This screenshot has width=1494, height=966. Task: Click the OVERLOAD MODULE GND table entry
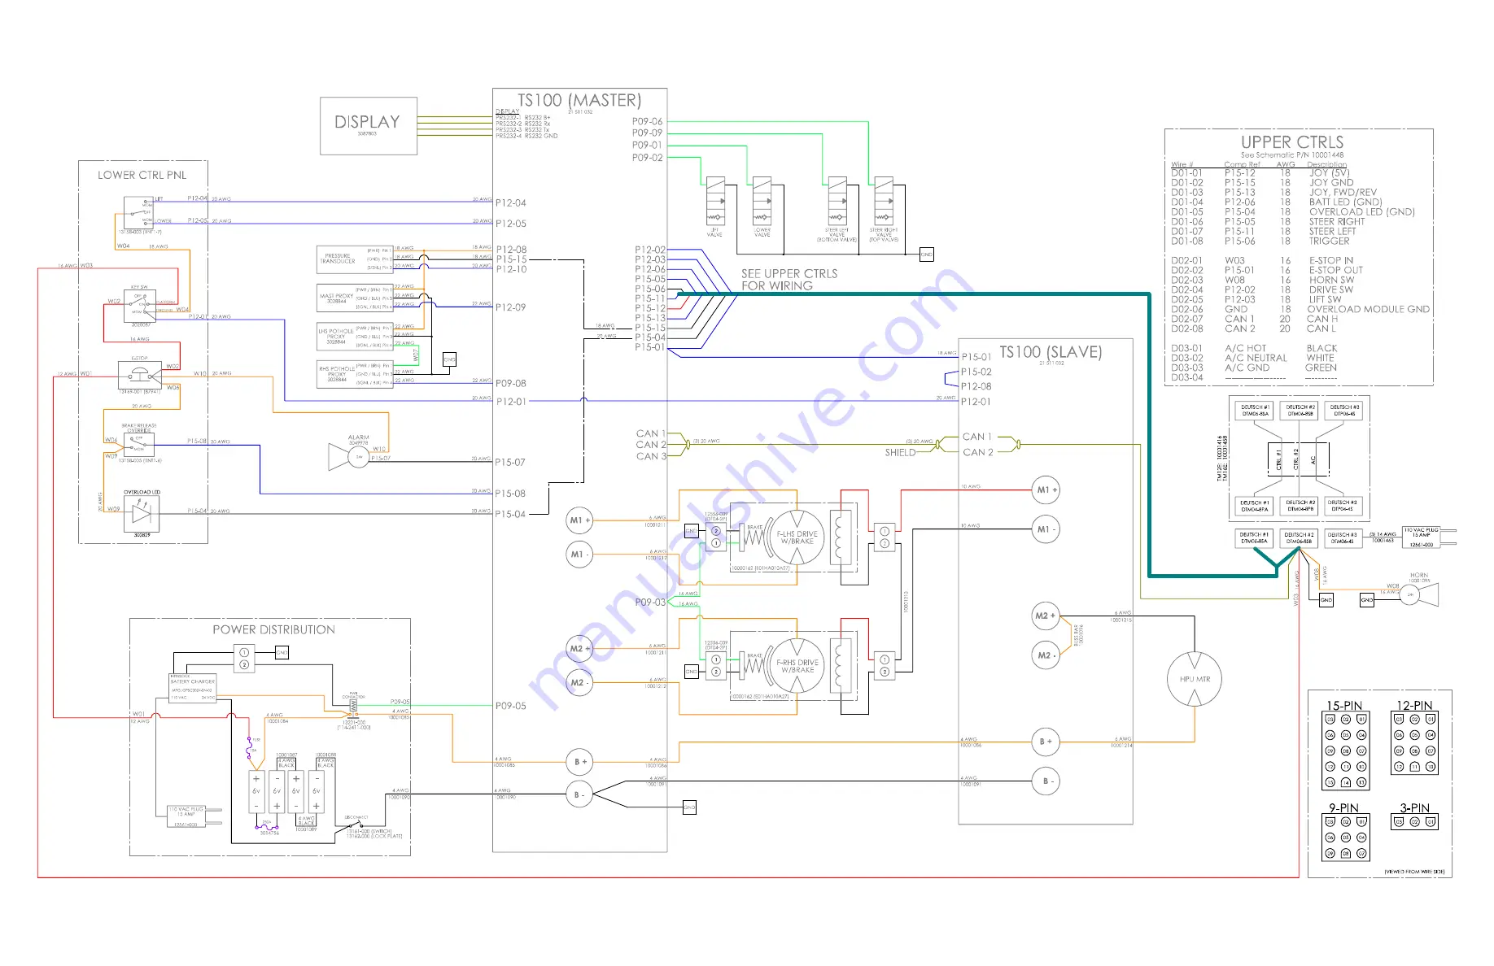point(1368,310)
